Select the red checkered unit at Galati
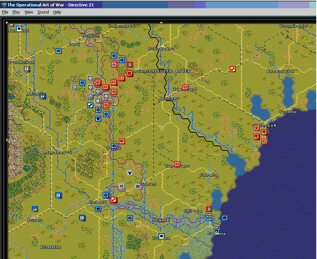317x259 pixels. coord(114,200)
